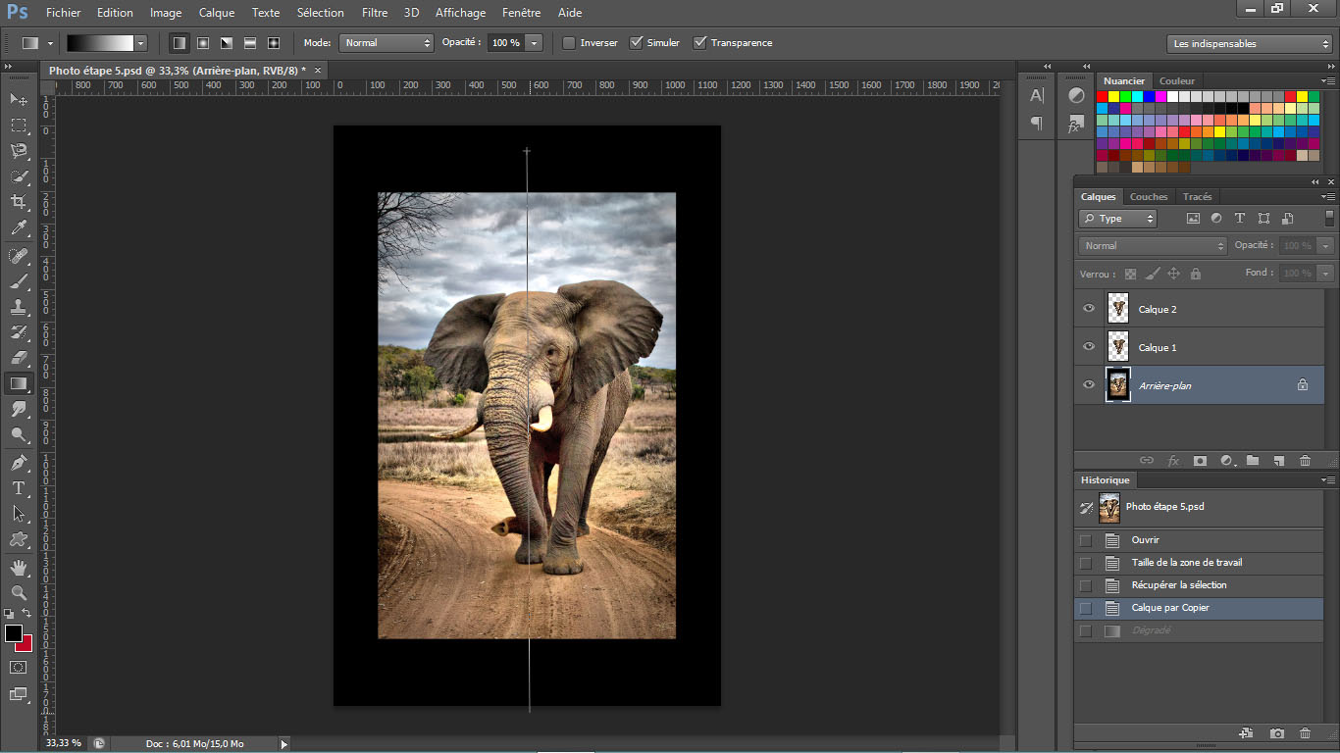Select the Custom Shape tool
1340x753 pixels.
(18, 539)
